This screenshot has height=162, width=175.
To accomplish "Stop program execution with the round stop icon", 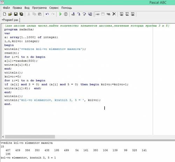I will tap(66, 14).
